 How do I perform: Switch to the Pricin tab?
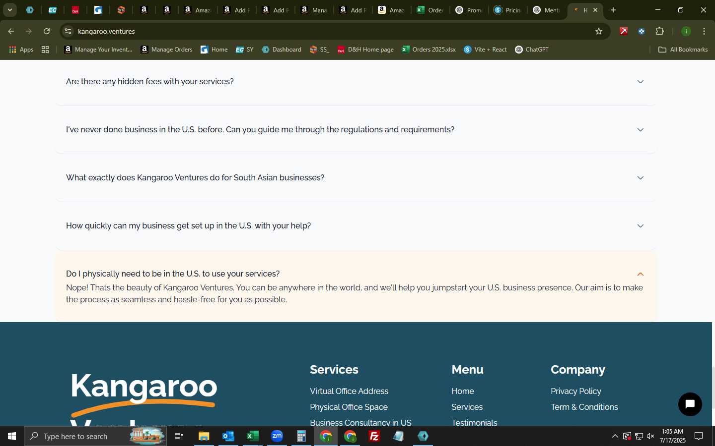[507, 10]
